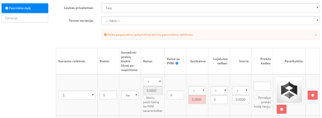Open Kaina plus sign dropdown

click(x=153, y=82)
